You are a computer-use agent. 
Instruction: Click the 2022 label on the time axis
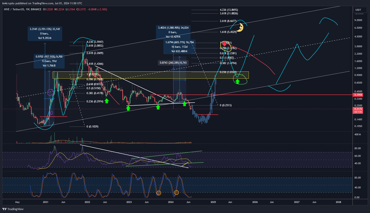pos(87,202)
